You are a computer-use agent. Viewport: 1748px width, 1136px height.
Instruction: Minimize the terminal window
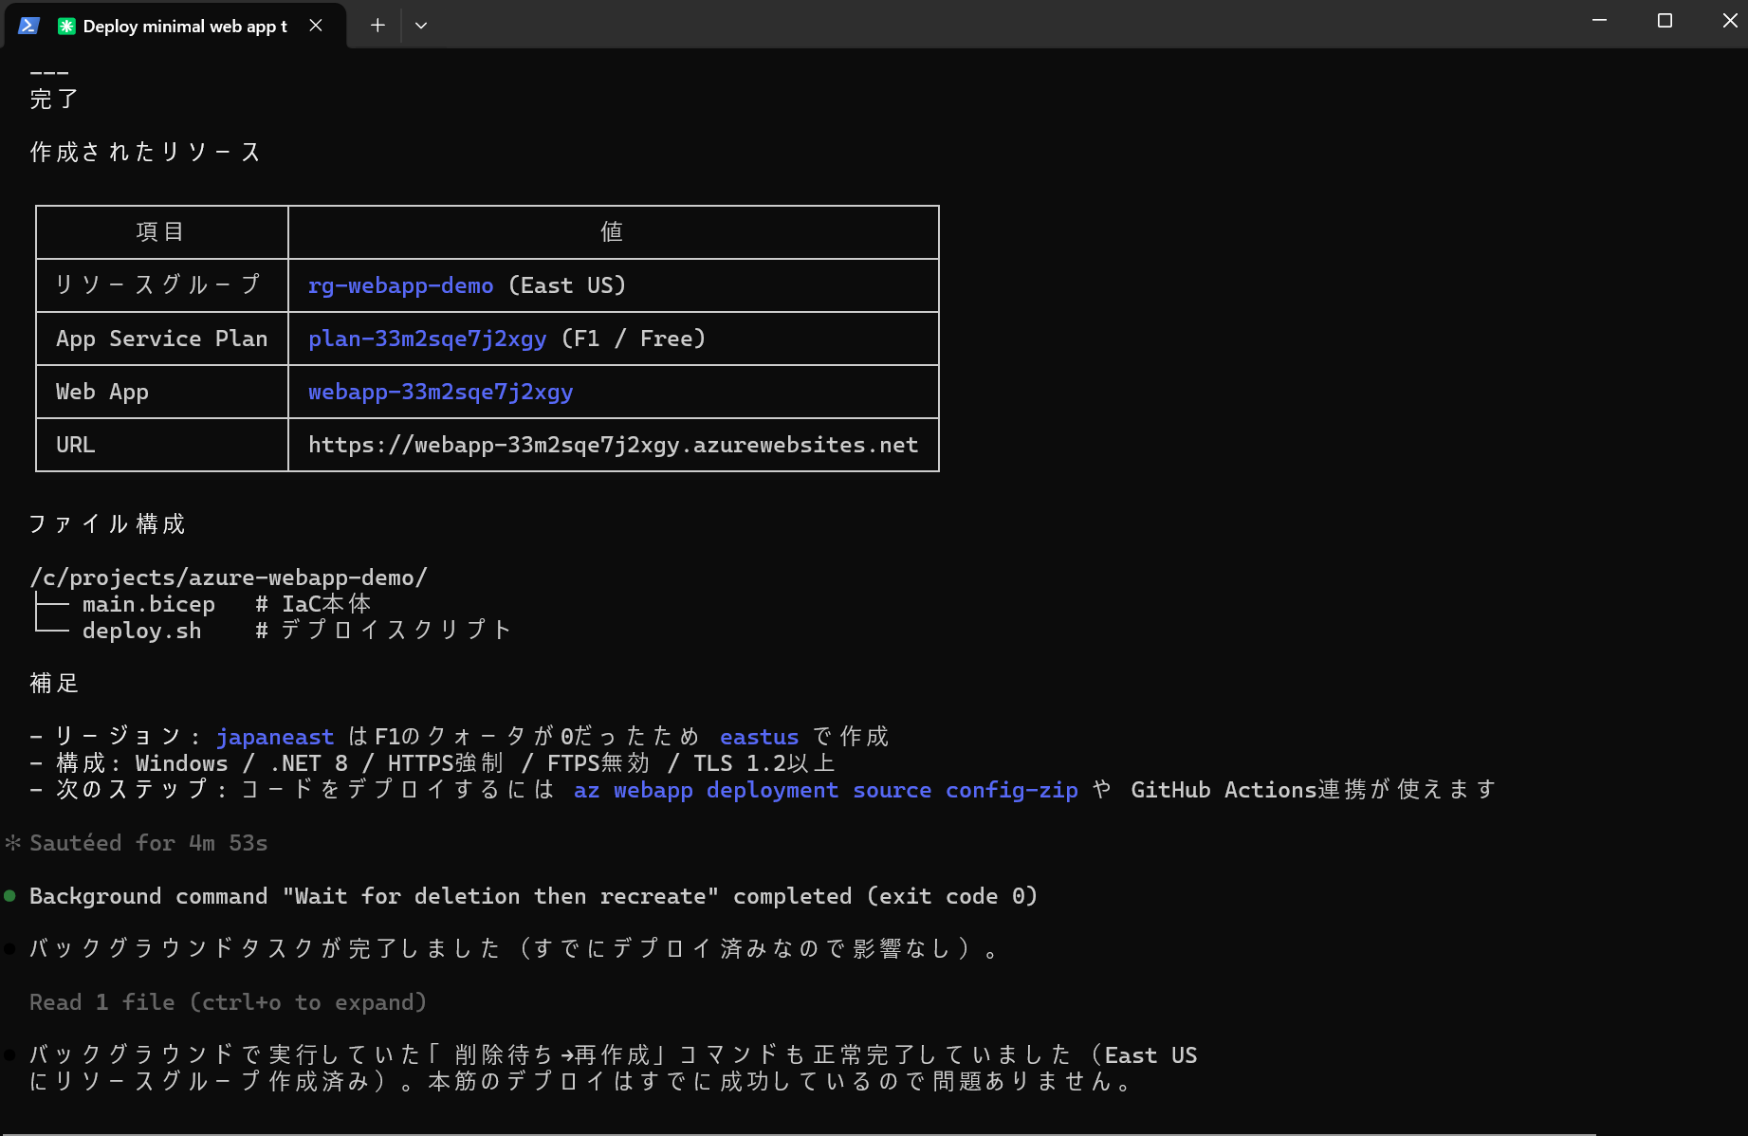click(x=1599, y=21)
